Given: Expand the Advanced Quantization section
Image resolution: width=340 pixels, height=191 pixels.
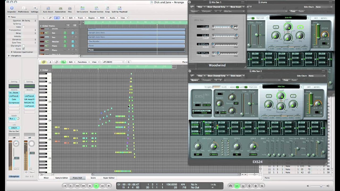Looking at the screenshot, I should point(12,52).
